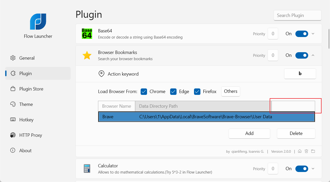Viewport: 330px width, 182px height.
Task: Uncheck the Chrome checkbox
Action: [144, 92]
